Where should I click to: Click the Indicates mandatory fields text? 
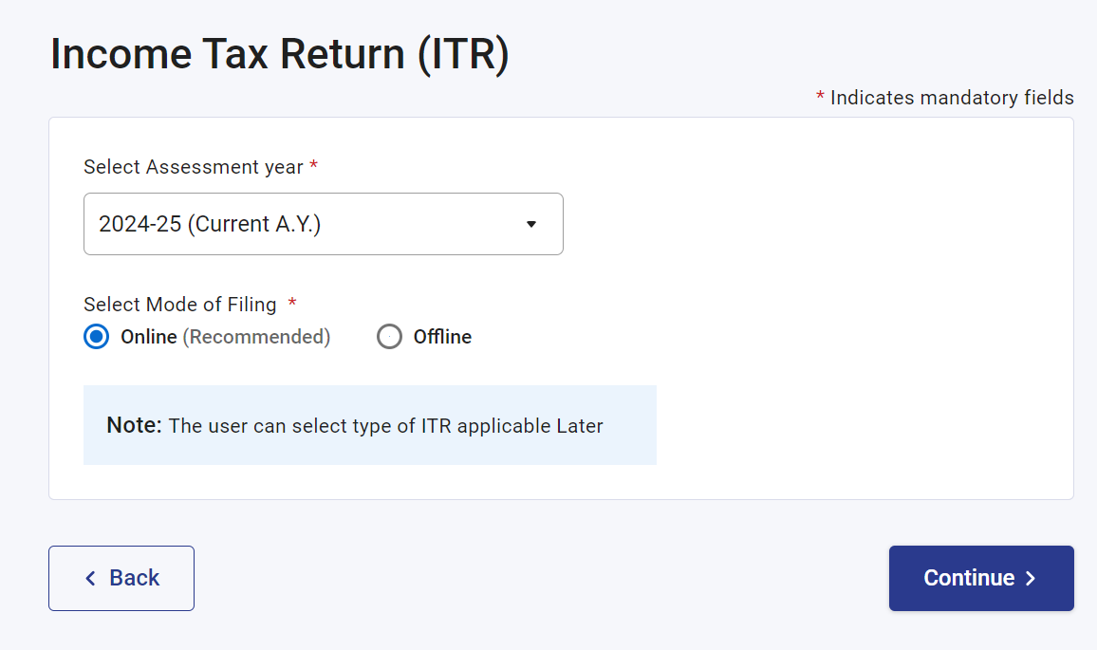(952, 98)
